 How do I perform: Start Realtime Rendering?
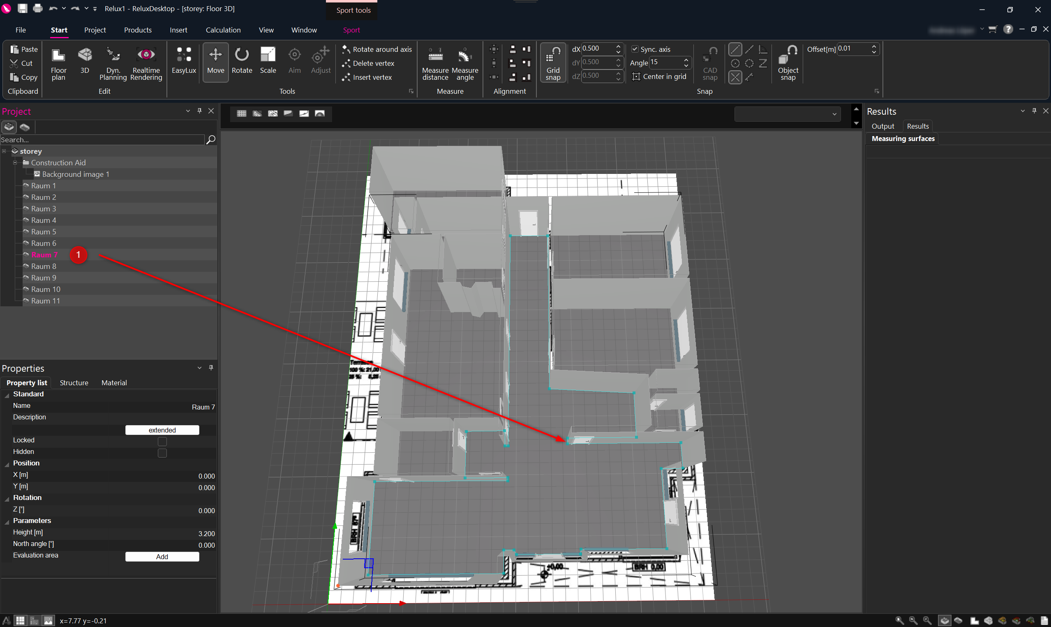click(146, 63)
